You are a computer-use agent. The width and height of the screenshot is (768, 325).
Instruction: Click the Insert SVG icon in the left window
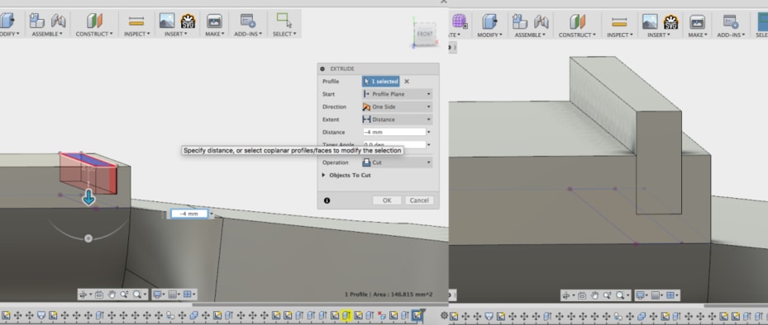tap(188, 21)
